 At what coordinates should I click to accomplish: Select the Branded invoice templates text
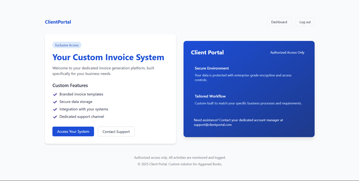[81, 94]
